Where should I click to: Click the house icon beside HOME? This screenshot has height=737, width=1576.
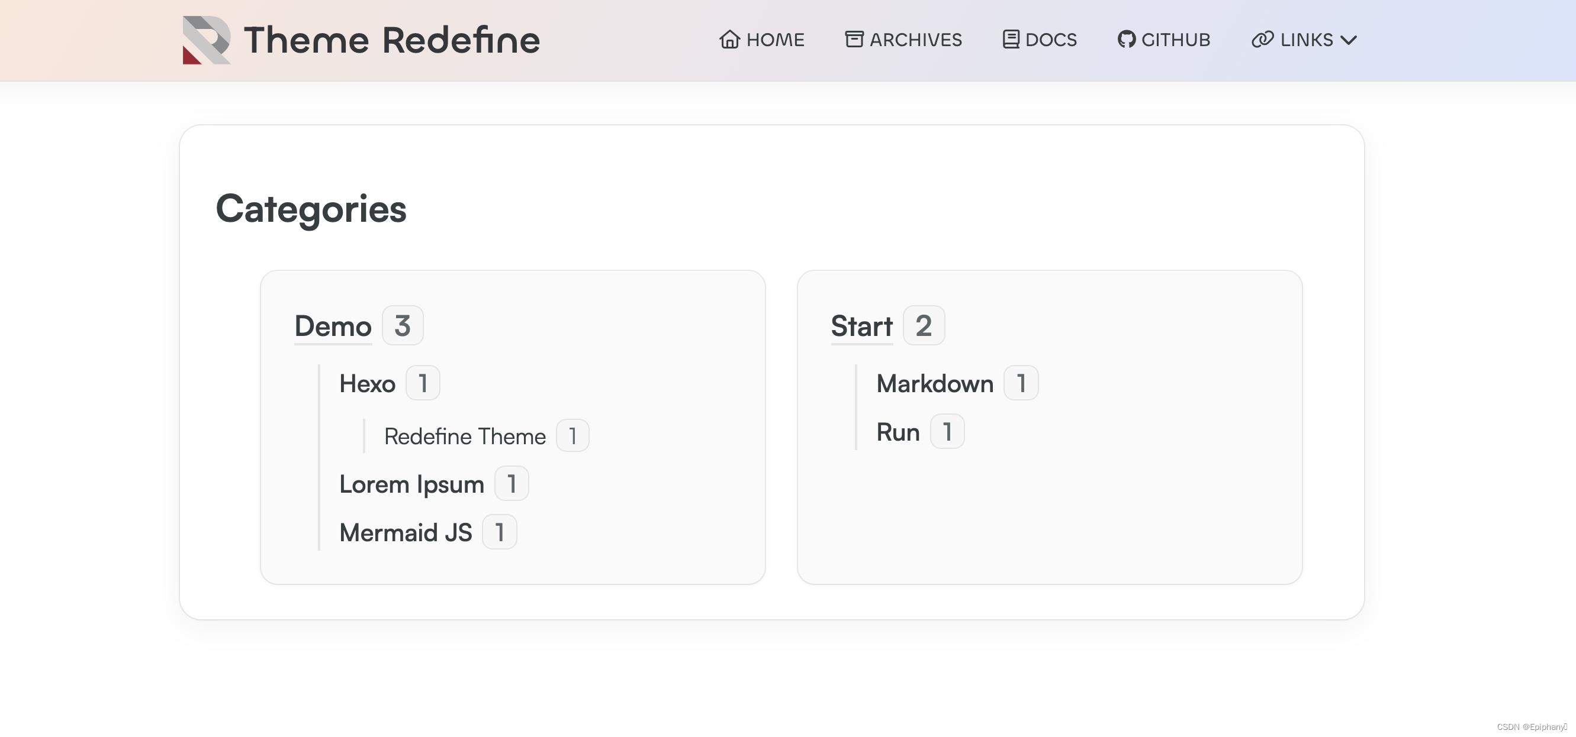pyautogui.click(x=729, y=40)
